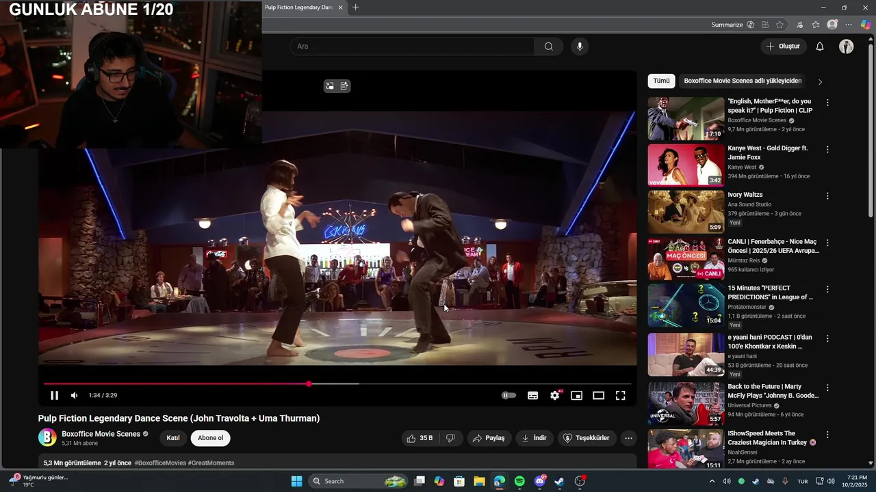
Task: Turn on subtitles with the captions icon
Action: click(x=532, y=395)
